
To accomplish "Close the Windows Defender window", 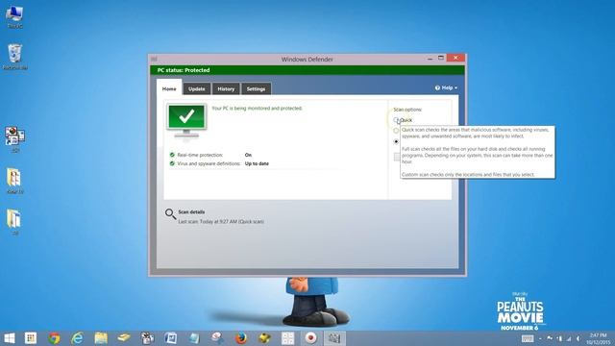I will [x=455, y=58].
